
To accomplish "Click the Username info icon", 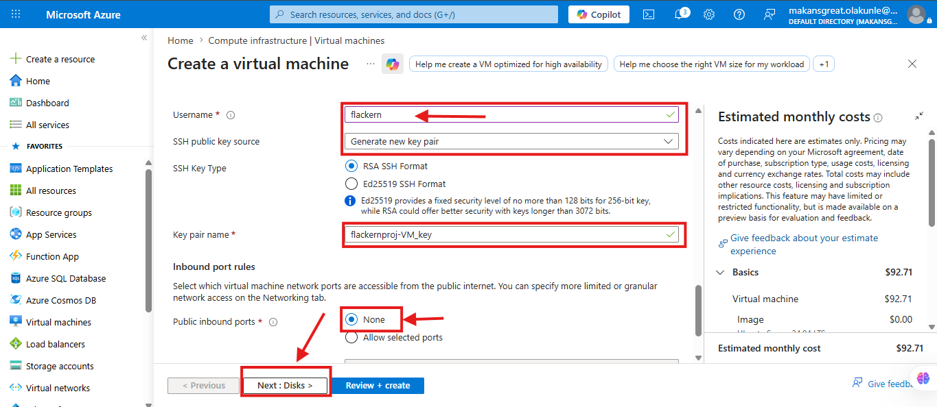I will click(231, 115).
